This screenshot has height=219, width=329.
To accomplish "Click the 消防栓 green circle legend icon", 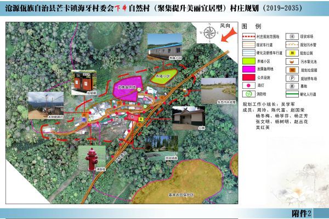I will [248, 94].
